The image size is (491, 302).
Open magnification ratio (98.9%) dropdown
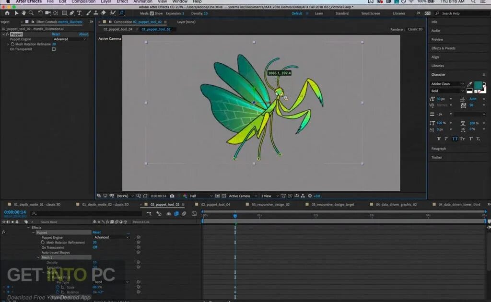point(125,196)
